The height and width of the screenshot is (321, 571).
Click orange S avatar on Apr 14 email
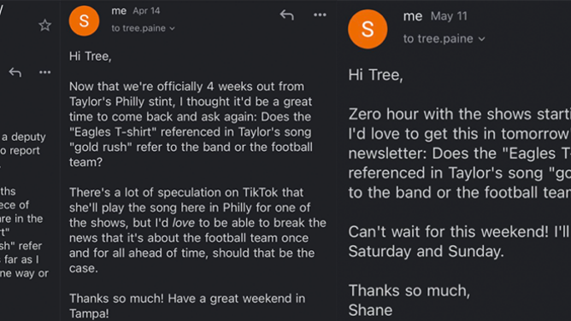click(x=84, y=20)
